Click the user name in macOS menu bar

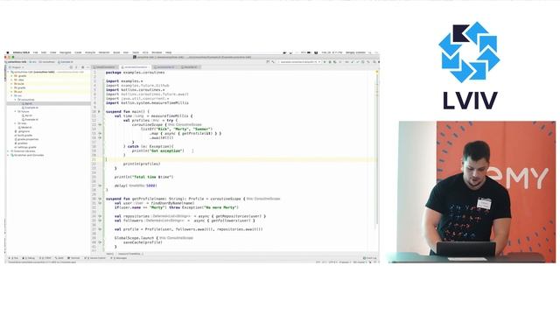355,52
